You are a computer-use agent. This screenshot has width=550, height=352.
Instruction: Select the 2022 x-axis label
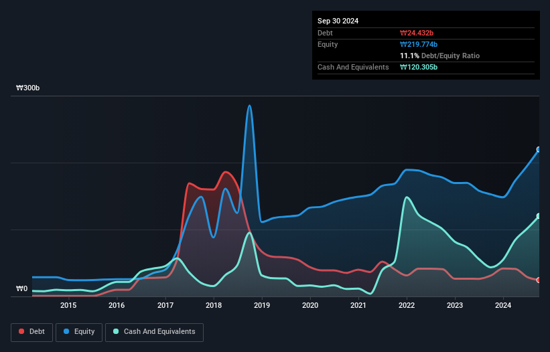tap(407, 305)
